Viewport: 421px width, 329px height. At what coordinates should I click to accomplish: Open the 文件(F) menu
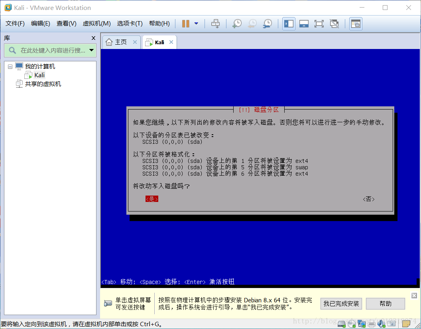click(x=15, y=23)
